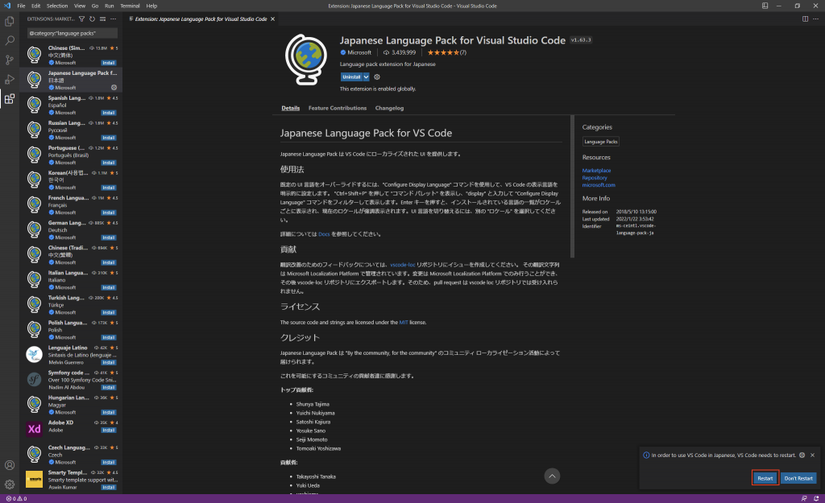
Task: Open the Help menu
Action: point(151,6)
